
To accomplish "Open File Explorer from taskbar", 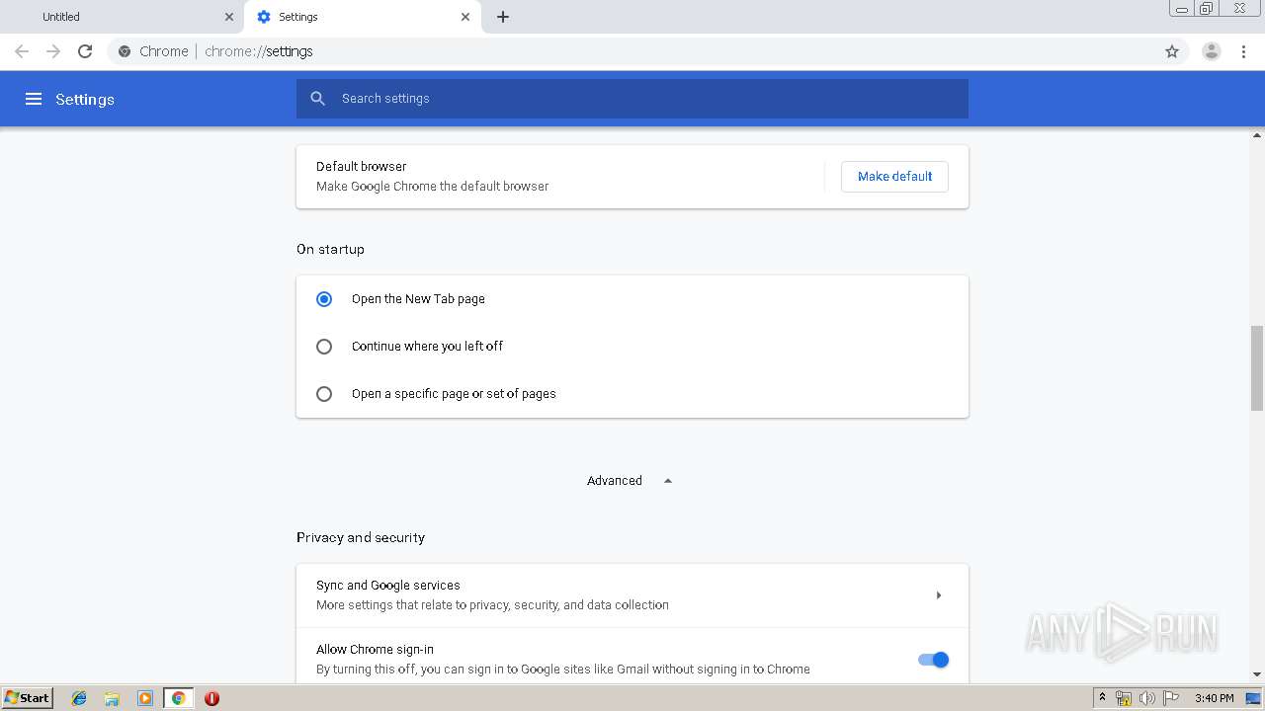I will click(112, 698).
